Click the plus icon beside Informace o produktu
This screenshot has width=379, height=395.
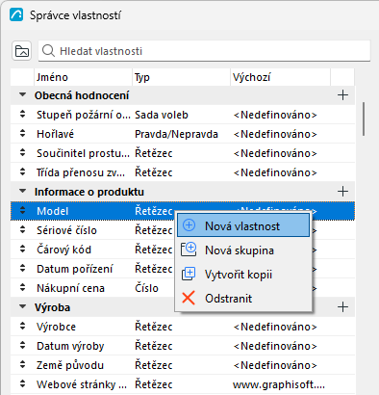[342, 192]
